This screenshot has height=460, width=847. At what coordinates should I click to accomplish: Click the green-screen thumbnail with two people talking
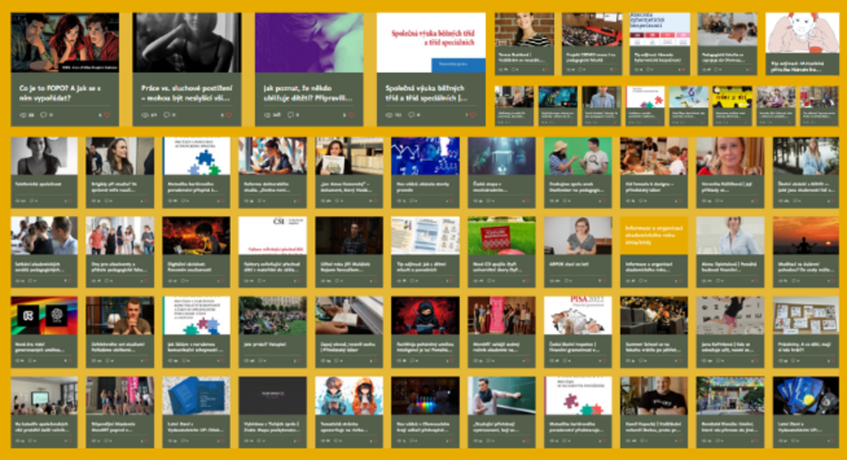[578, 156]
